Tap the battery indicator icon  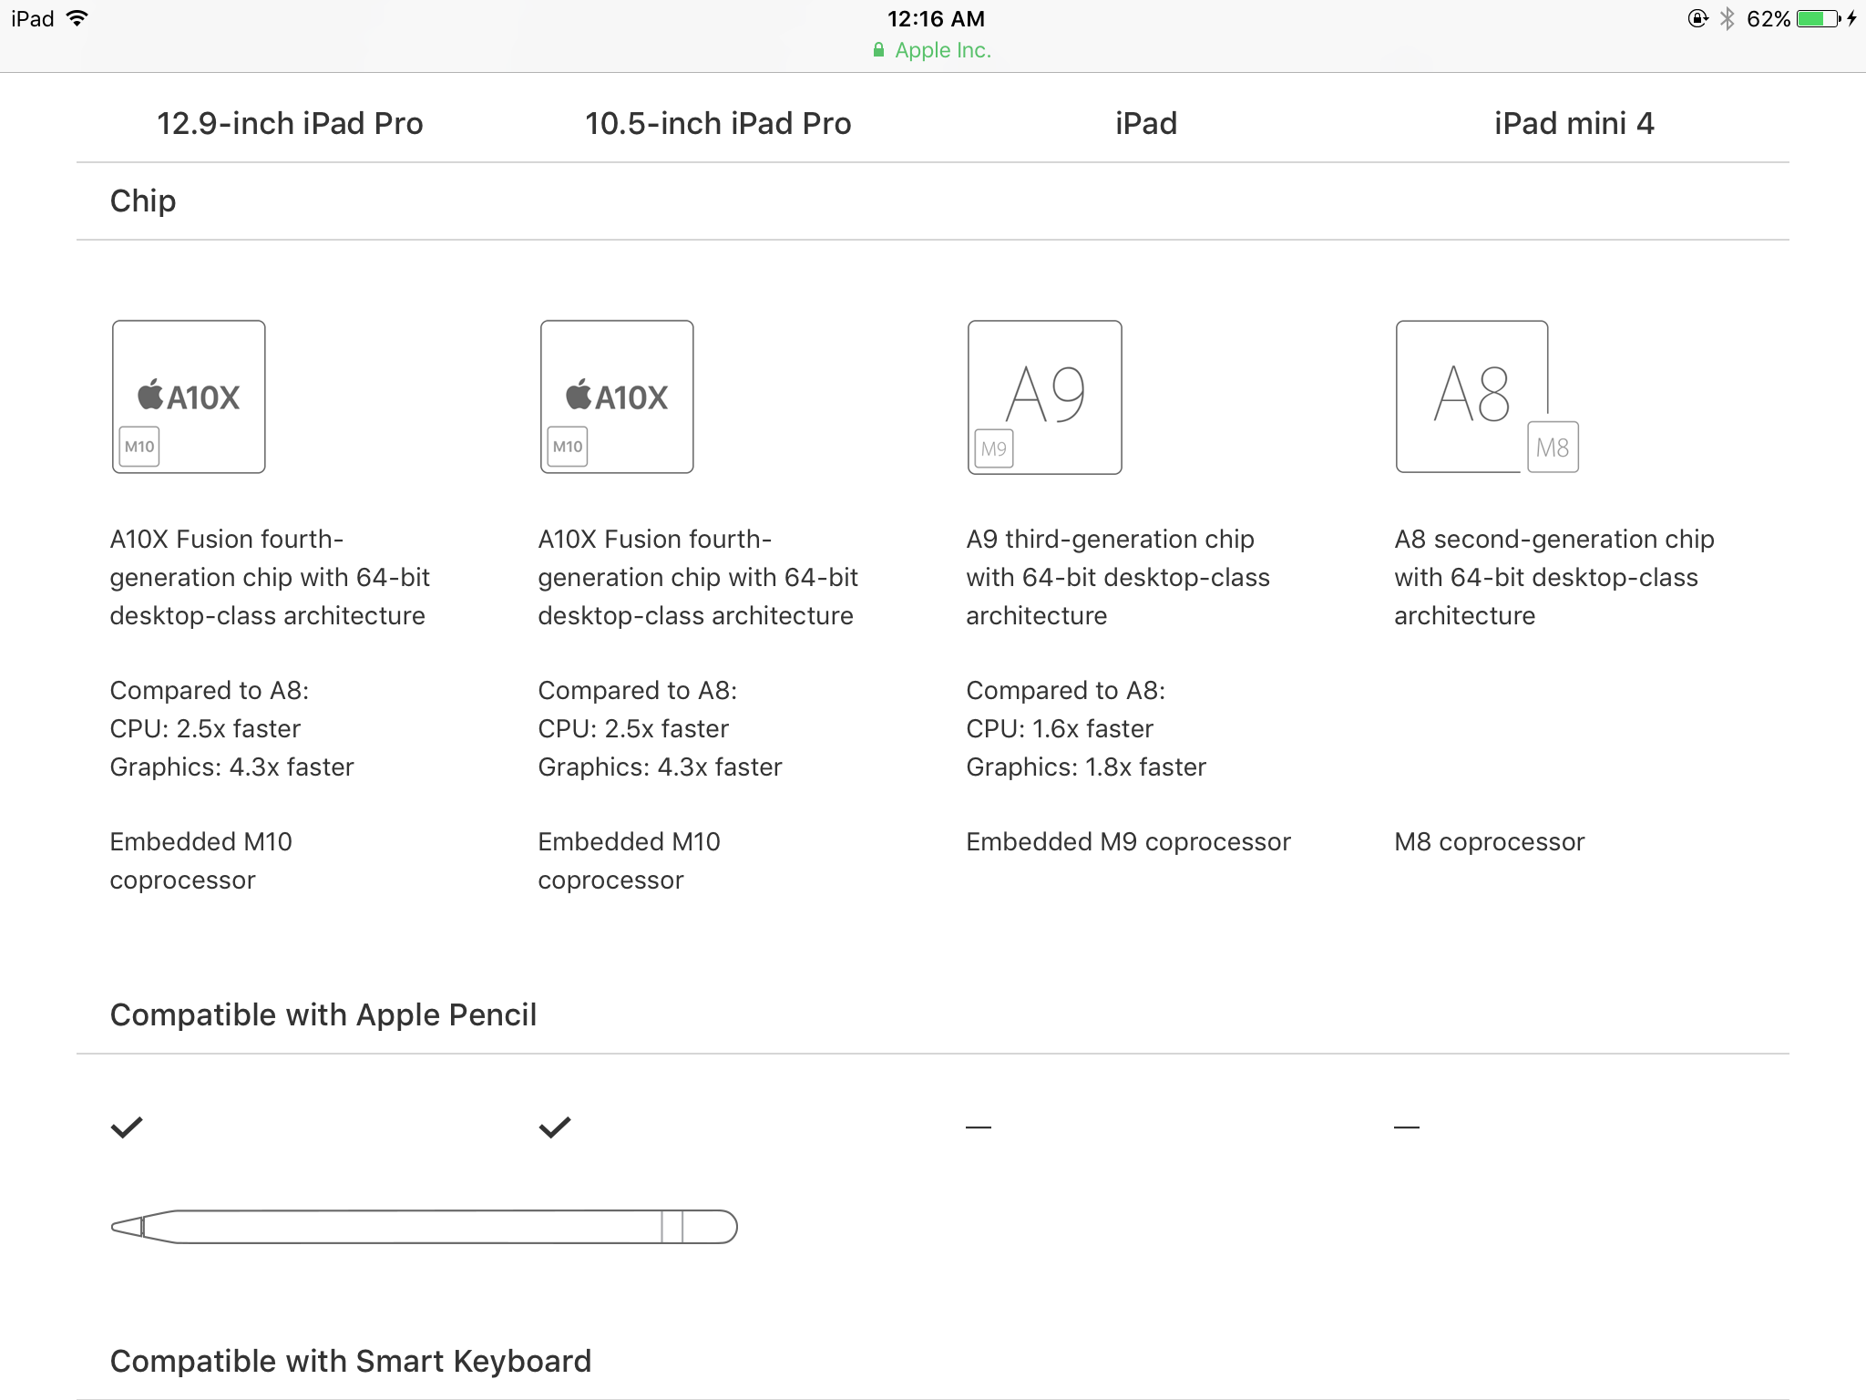coord(1820,18)
